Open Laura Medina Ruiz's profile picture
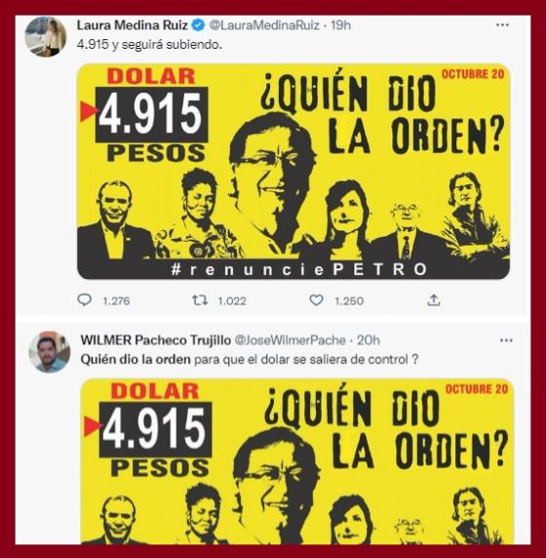Image resolution: width=546 pixels, height=558 pixels. coord(46,37)
